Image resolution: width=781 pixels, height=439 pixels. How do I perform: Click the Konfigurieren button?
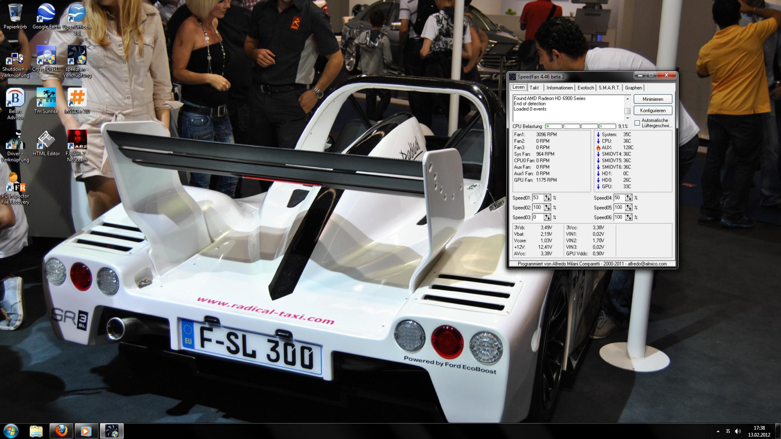coord(653,111)
